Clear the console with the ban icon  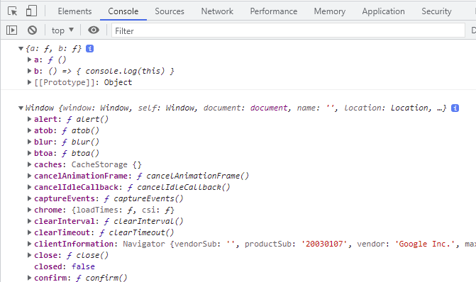[32, 30]
